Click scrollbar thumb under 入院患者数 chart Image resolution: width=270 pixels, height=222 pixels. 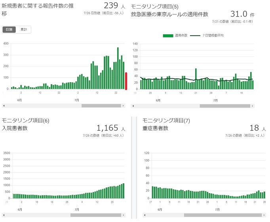tap(95, 215)
